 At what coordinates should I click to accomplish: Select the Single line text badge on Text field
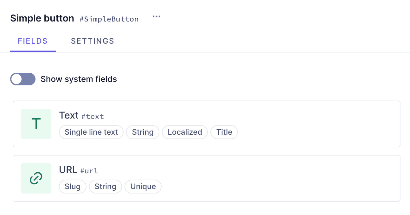point(91,132)
